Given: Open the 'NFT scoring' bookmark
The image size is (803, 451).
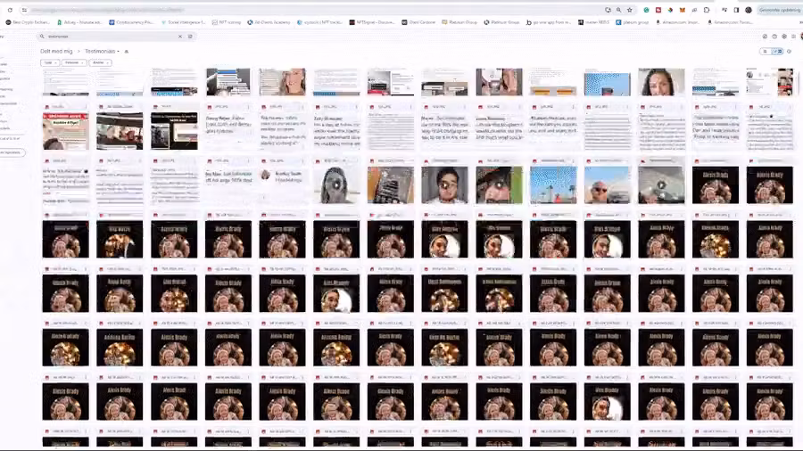Looking at the screenshot, I should 227,22.
